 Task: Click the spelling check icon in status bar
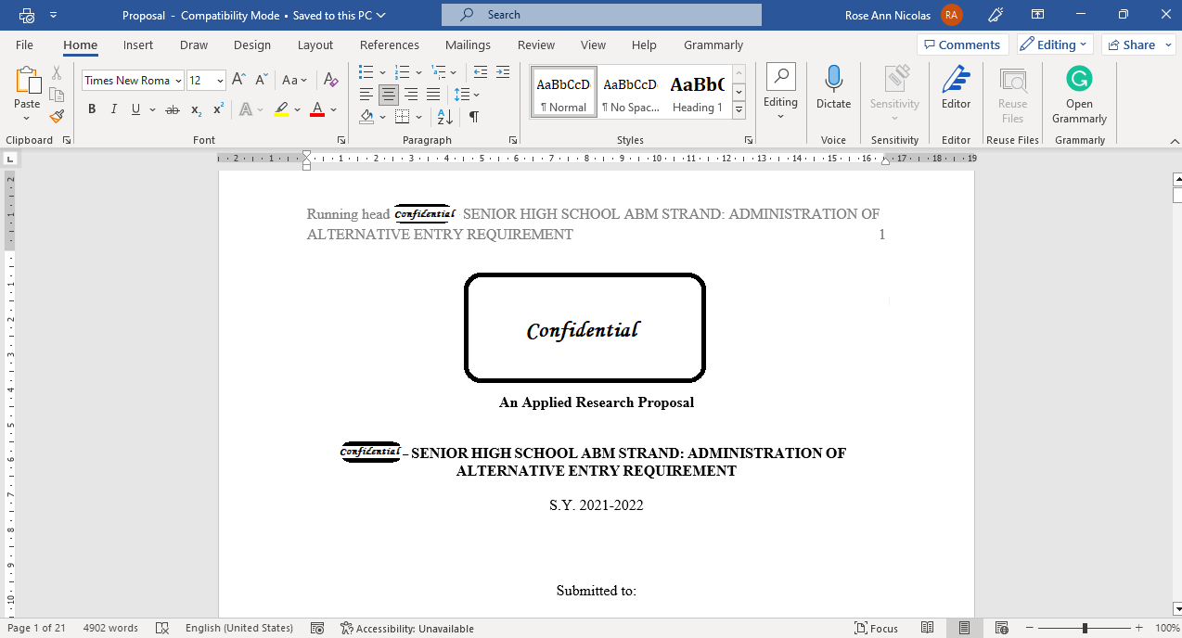tap(162, 628)
